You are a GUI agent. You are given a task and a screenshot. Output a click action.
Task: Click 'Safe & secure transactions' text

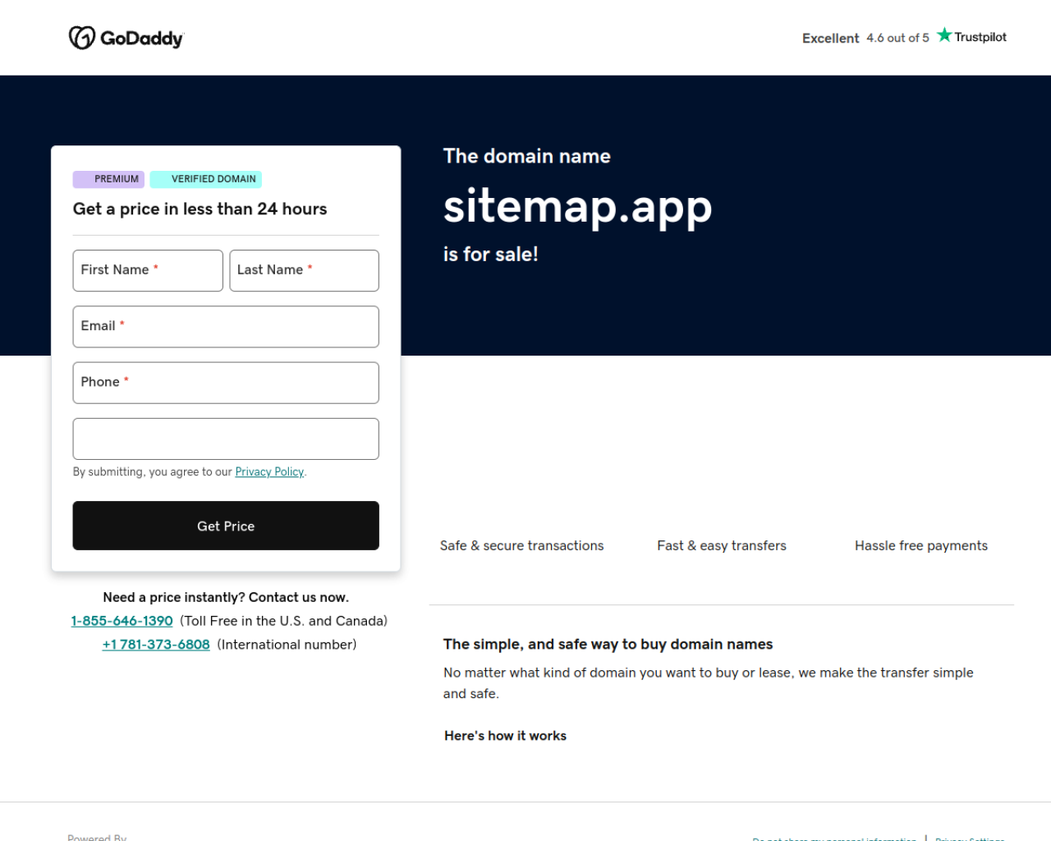pyautogui.click(x=521, y=545)
